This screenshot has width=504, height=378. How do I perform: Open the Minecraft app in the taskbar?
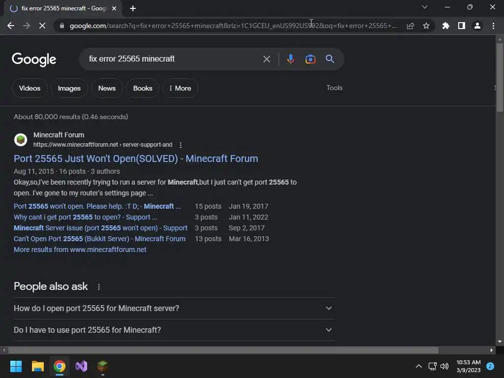tap(103, 366)
